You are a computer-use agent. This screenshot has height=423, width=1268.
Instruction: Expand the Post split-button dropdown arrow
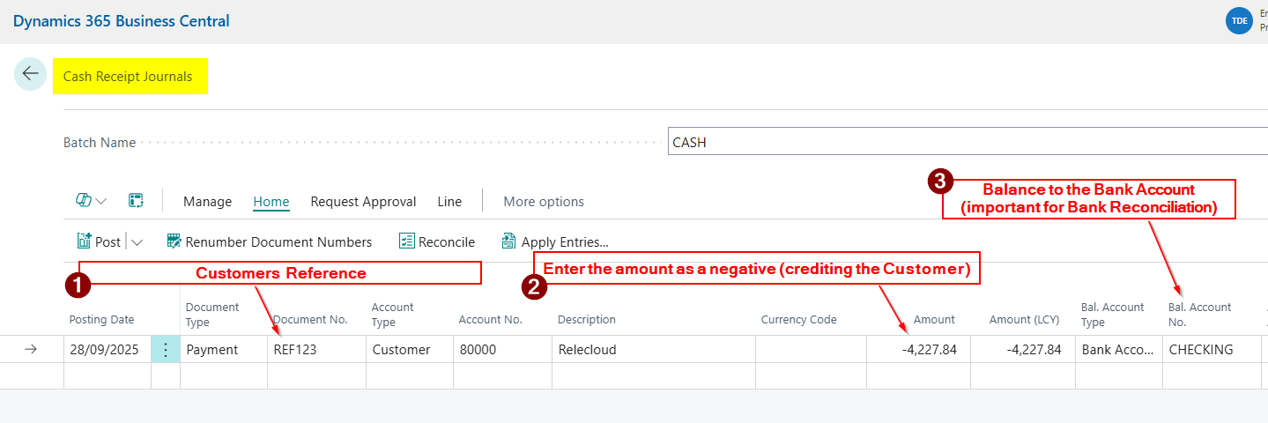pos(137,242)
